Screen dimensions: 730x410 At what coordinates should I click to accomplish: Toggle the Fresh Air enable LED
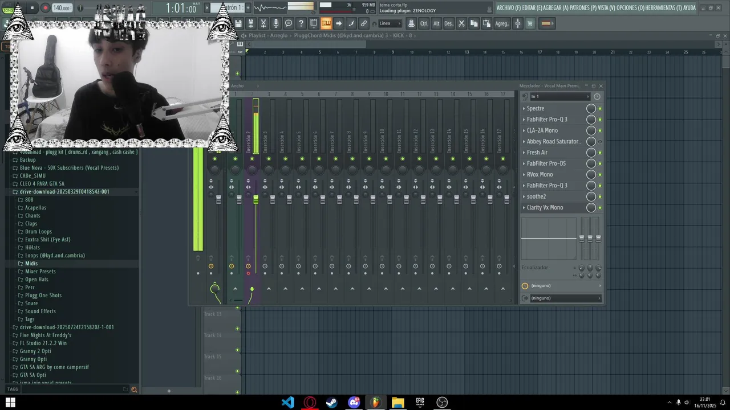[600, 153]
